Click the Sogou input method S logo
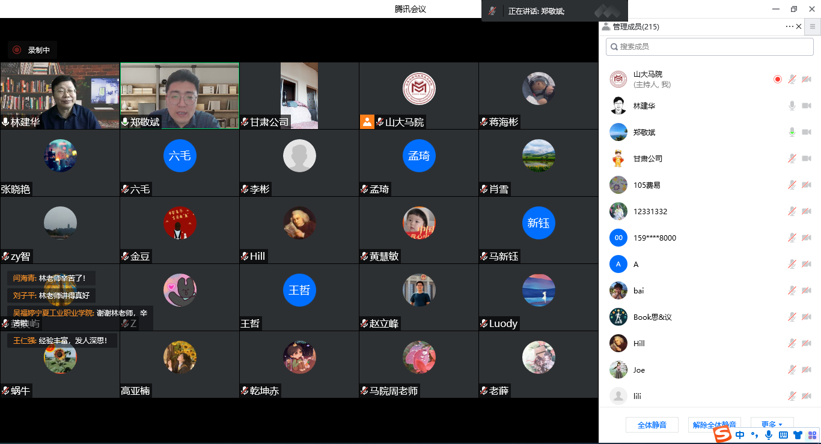Image resolution: width=821 pixels, height=444 pixels. (722, 434)
